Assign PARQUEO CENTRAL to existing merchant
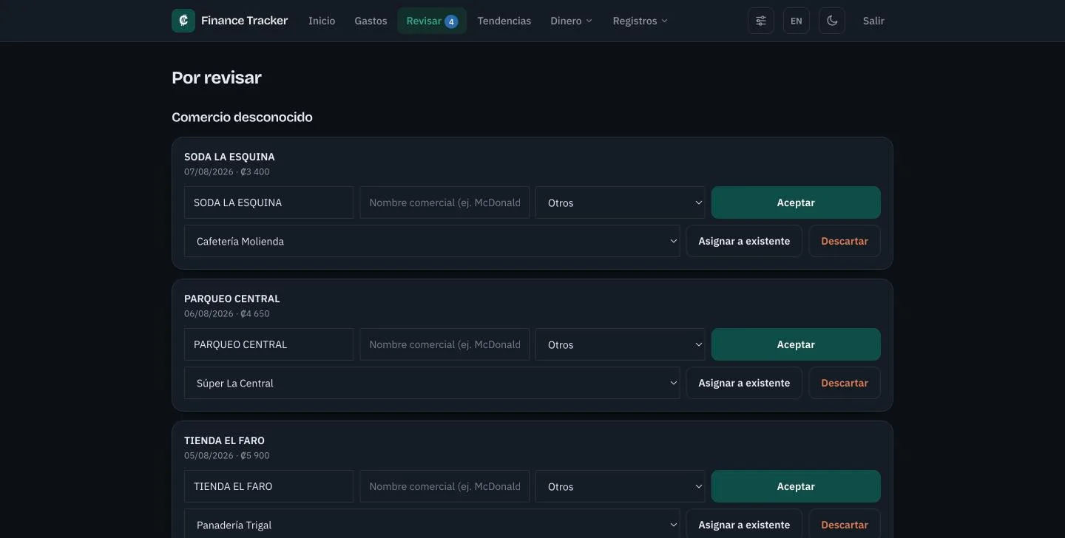The image size is (1065, 538). pos(744,383)
